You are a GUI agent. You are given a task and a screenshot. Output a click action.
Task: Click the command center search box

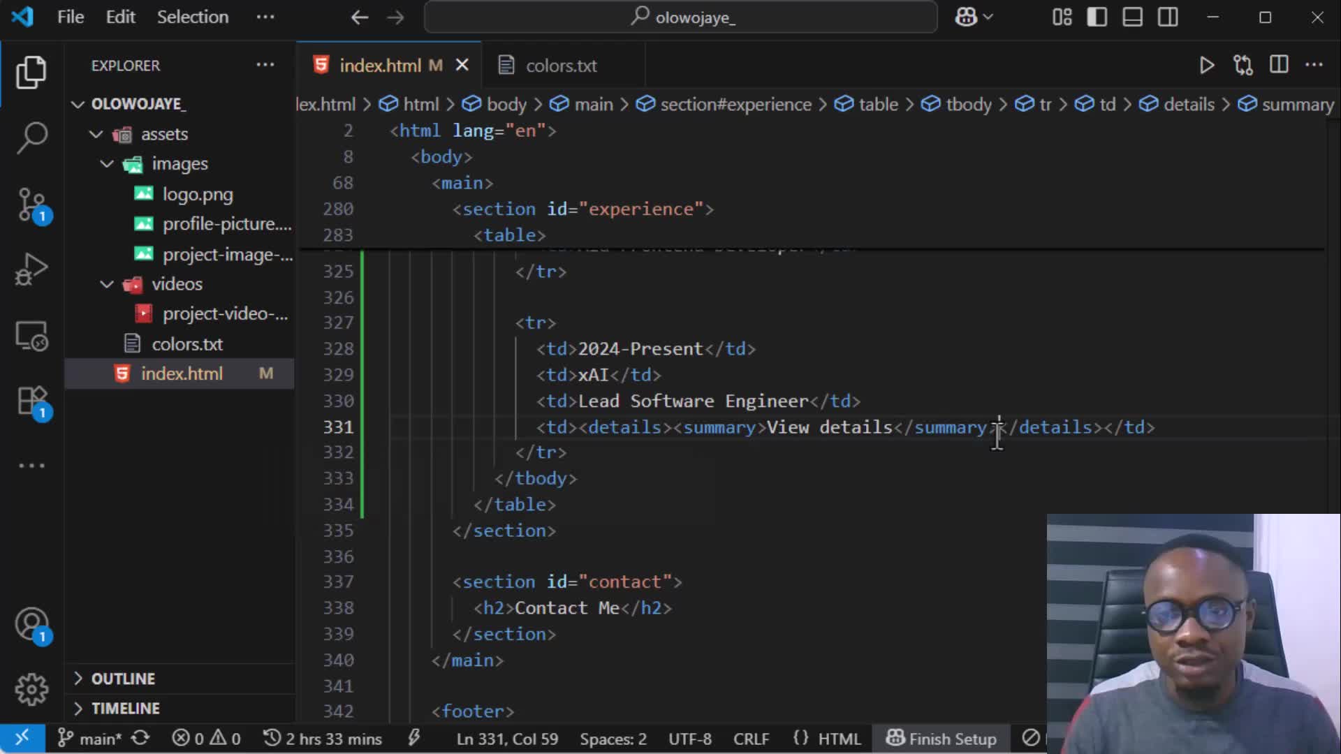click(680, 17)
